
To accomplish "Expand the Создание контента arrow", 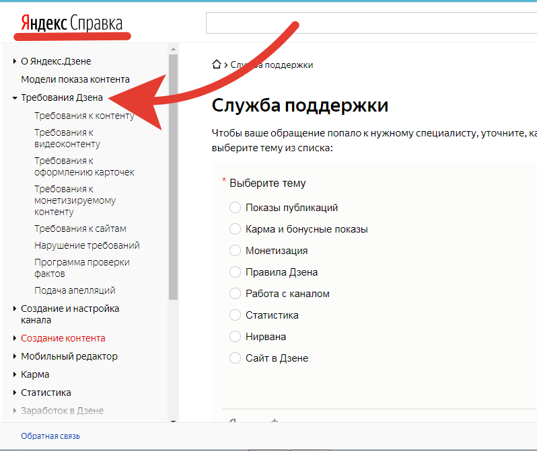I will point(14,338).
